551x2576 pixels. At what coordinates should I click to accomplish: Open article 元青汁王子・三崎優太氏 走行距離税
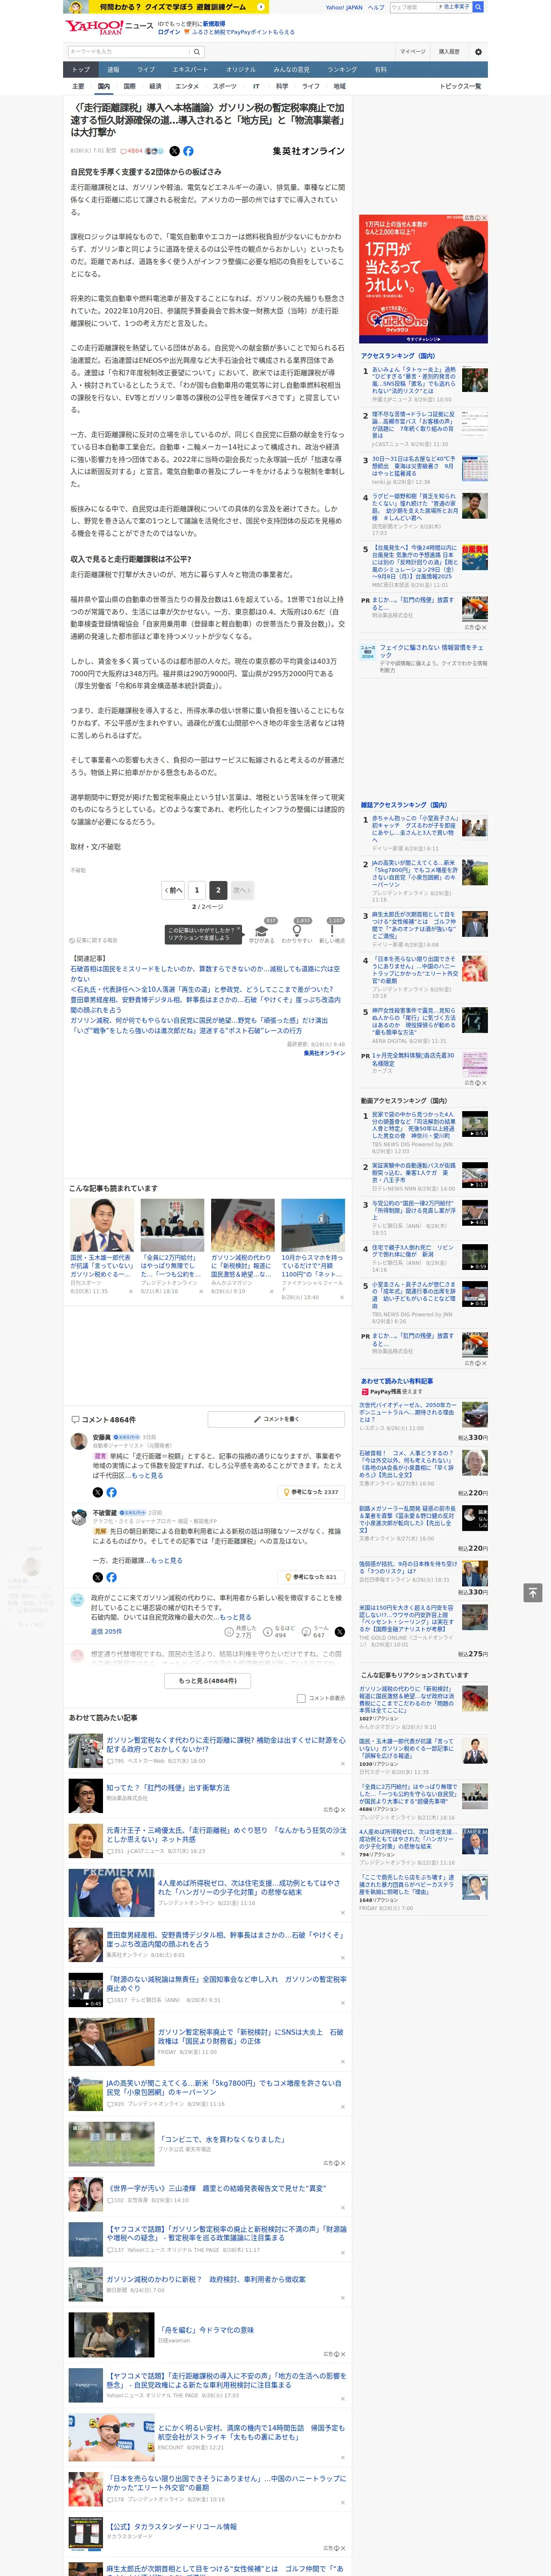(226, 1834)
